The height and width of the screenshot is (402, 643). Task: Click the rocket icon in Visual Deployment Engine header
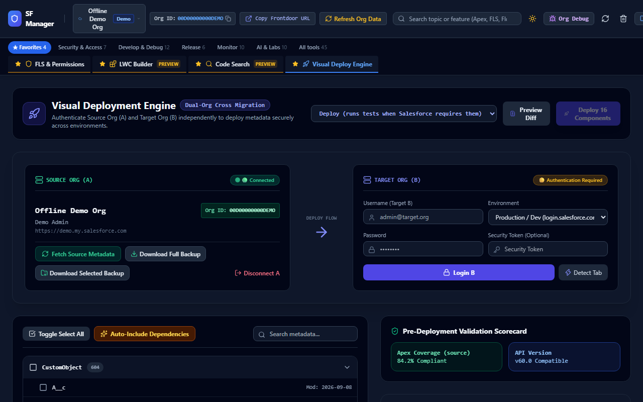tap(34, 114)
